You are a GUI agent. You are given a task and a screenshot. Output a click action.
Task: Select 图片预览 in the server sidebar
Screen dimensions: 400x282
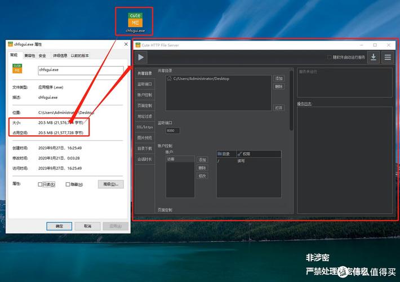[x=145, y=138]
